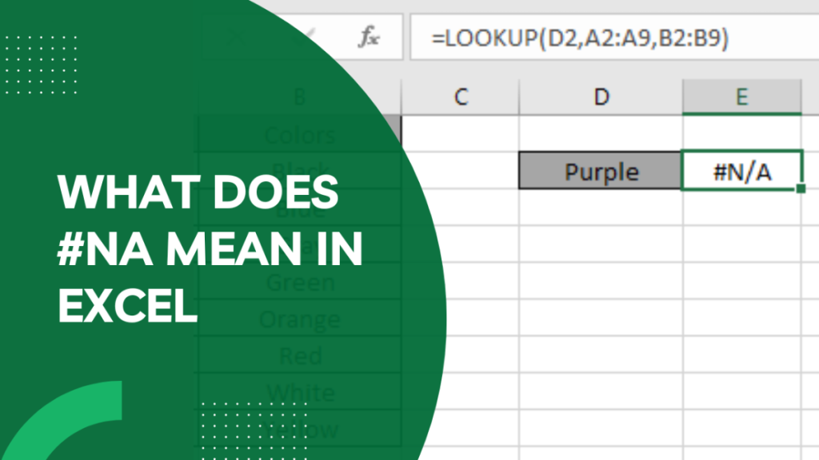Select the empty cell directly above Purple
The image size is (819, 460).
(x=601, y=133)
